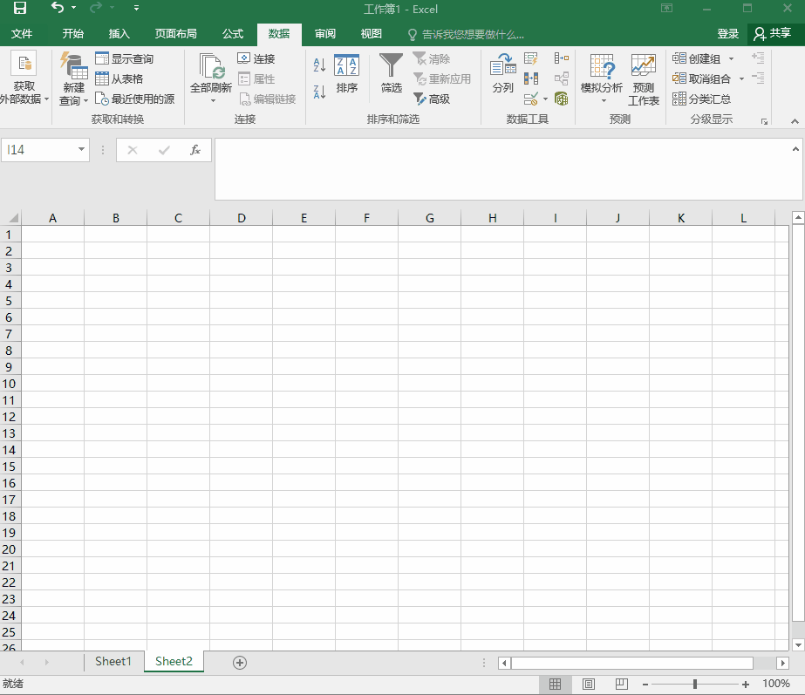Collapse the ribbon with the chevron
805x695 pixels.
click(x=795, y=121)
